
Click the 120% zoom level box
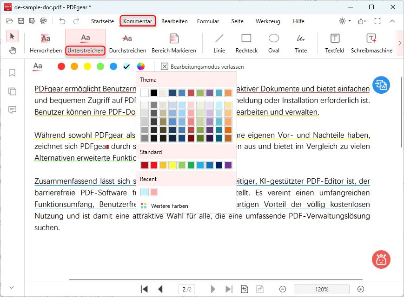[322, 289]
